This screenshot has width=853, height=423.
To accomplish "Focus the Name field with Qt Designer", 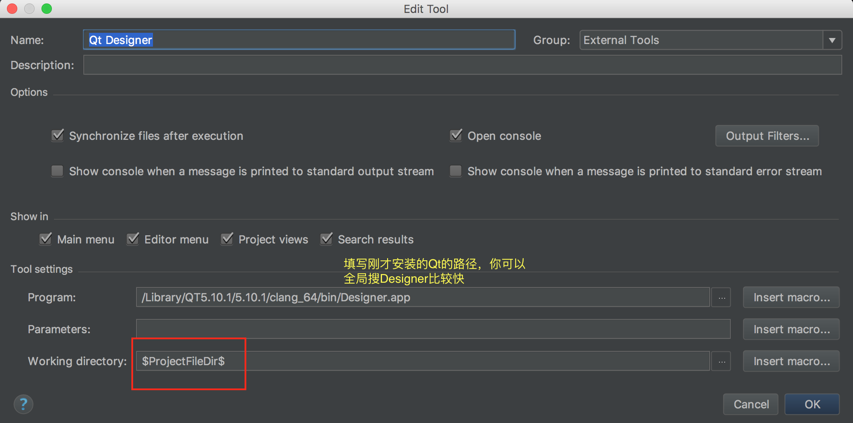I will coord(299,40).
